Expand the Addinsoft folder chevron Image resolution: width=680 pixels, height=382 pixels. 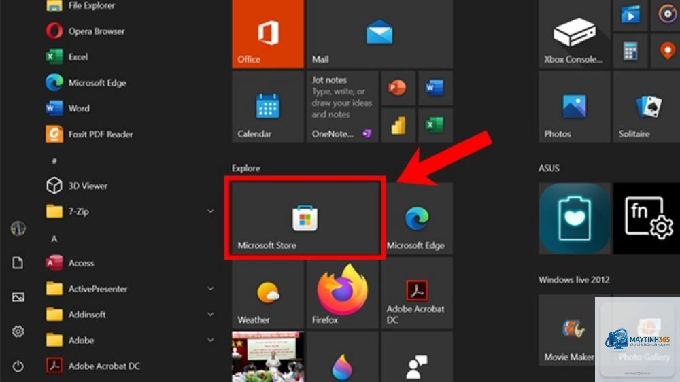coord(210,314)
